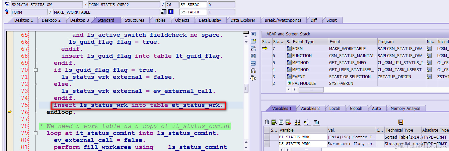This screenshot has width=449, height=151.
Task: Click the SY-TABIX variable name field
Action: coord(193,12)
